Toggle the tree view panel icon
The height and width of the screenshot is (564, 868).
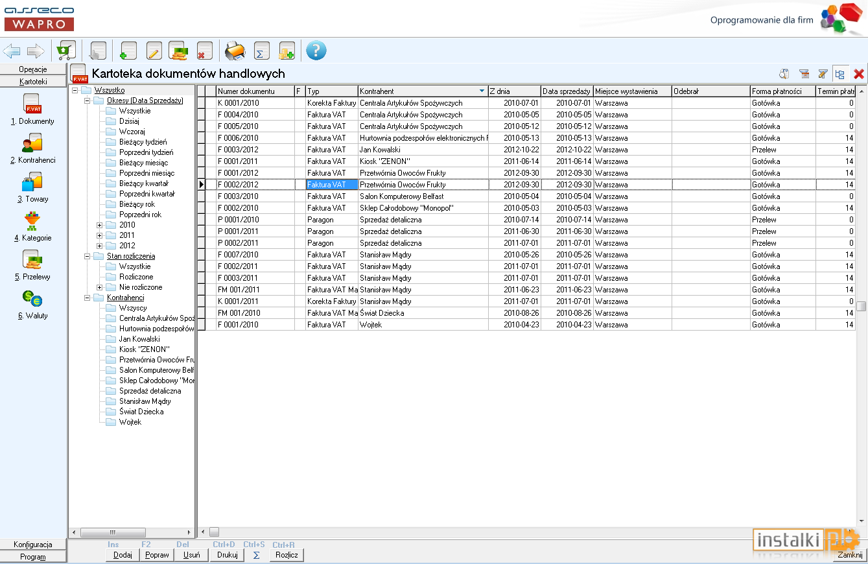coord(840,74)
